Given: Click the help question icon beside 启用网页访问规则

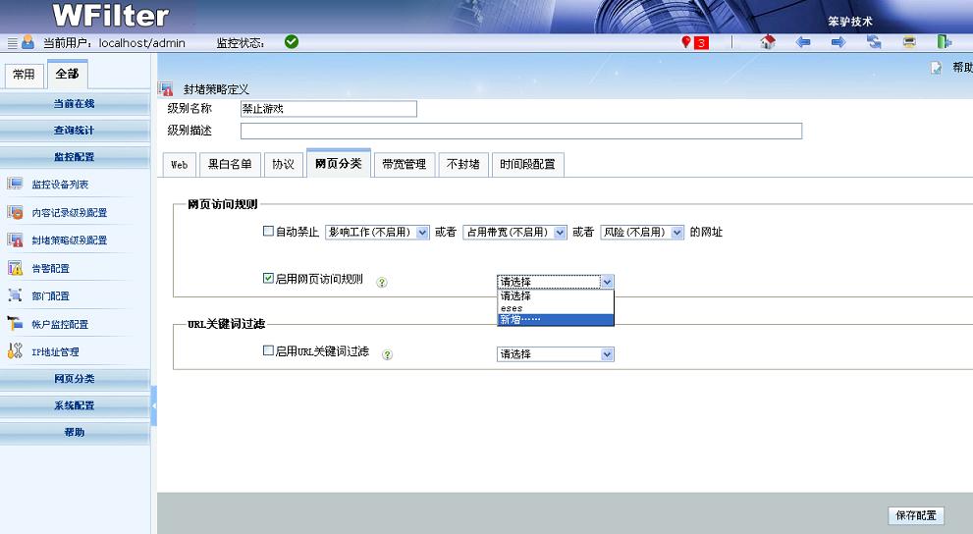Looking at the screenshot, I should coord(382,282).
